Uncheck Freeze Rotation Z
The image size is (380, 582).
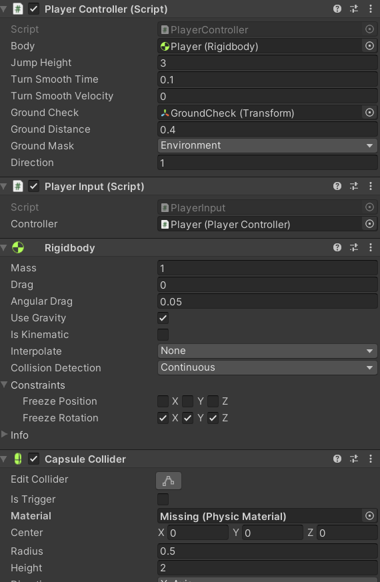[213, 418]
